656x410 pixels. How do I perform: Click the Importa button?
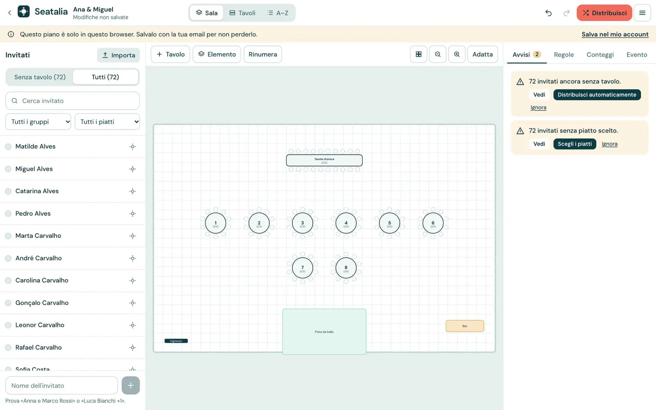pos(118,55)
